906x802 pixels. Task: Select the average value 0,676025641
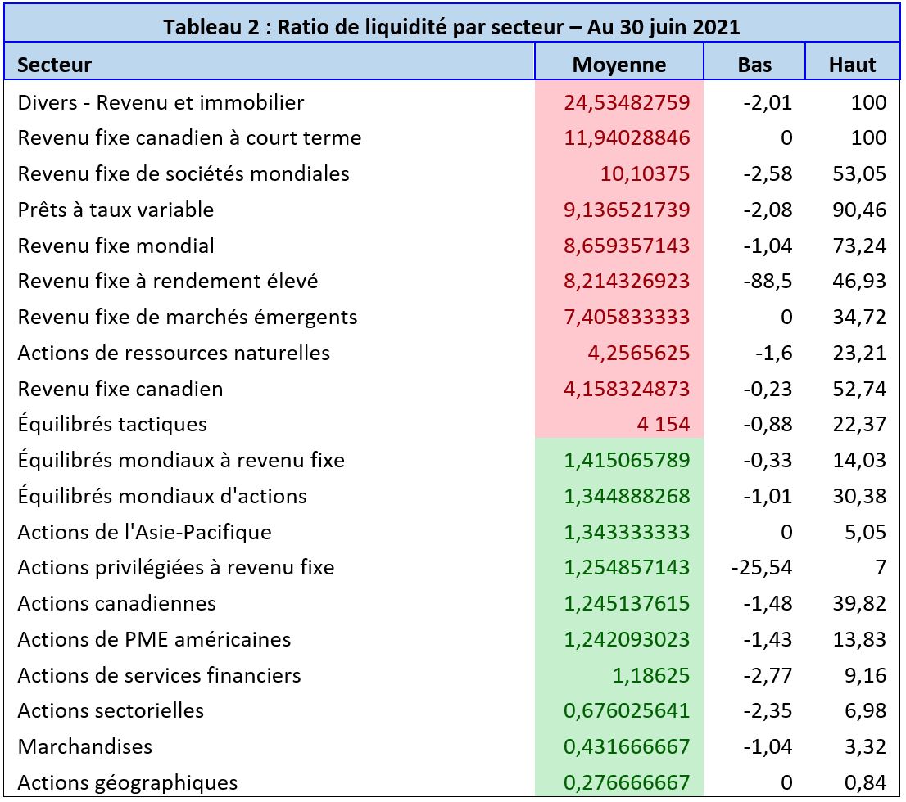tap(627, 711)
